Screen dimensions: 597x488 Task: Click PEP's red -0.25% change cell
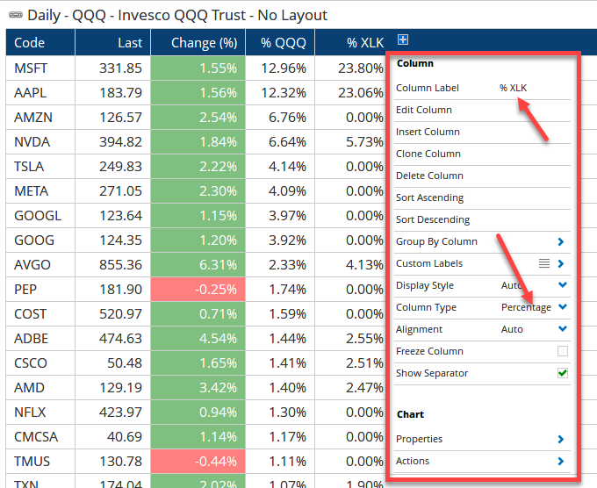[x=198, y=290]
